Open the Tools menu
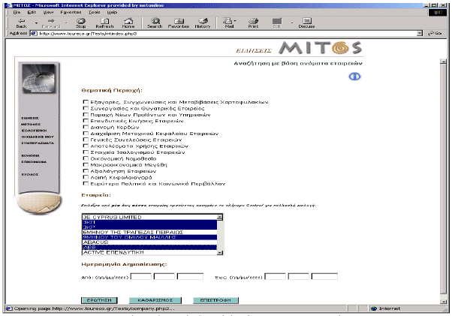The height and width of the screenshot is (316, 452). [x=93, y=13]
